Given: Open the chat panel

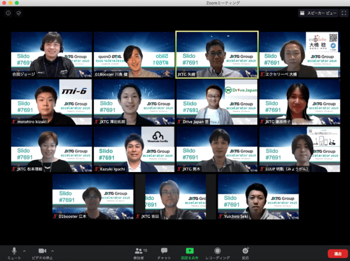Looking at the screenshot, I should [x=164, y=253].
